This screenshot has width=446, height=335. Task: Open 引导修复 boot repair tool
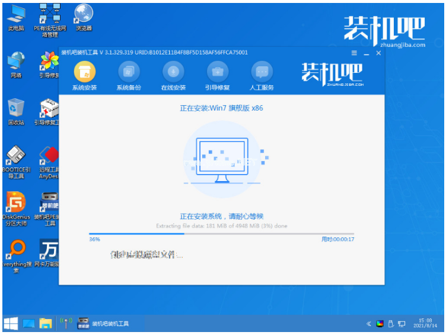[218, 72]
